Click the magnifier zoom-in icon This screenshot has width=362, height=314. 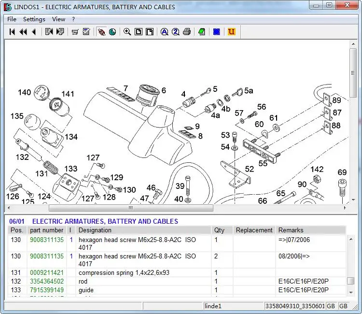127,32
